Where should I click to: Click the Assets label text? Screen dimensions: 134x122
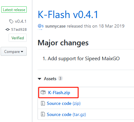[50, 79]
